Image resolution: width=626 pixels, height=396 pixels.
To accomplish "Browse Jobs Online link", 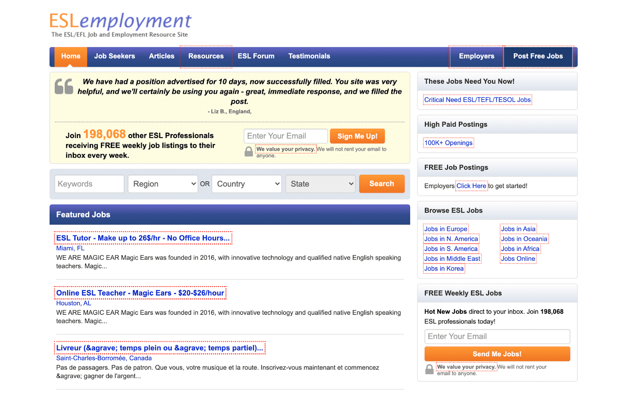I will 518,259.
